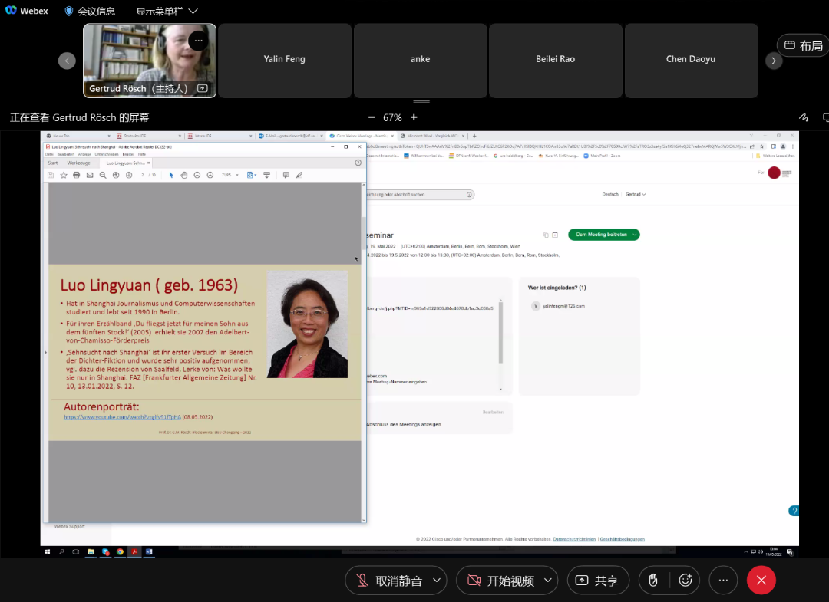Click the Dem Meeting beitreten green button
This screenshot has height=602, width=829.
pyautogui.click(x=600, y=235)
